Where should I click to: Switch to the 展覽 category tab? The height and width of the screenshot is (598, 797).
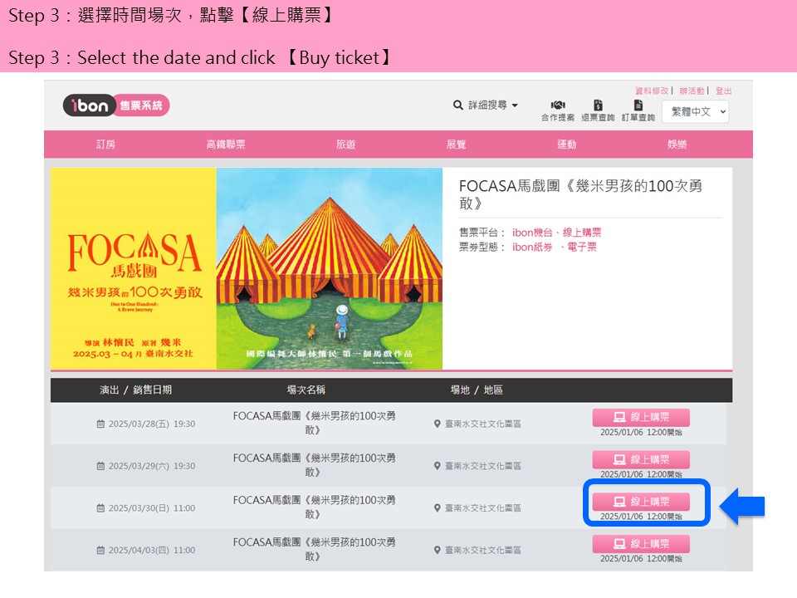[x=456, y=145]
